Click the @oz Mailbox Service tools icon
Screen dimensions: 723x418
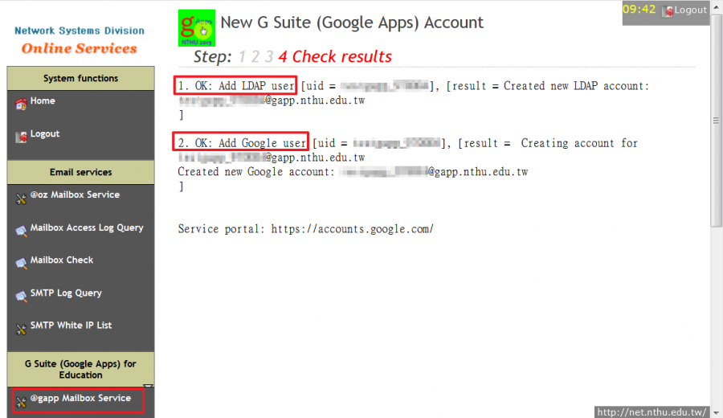click(x=21, y=198)
